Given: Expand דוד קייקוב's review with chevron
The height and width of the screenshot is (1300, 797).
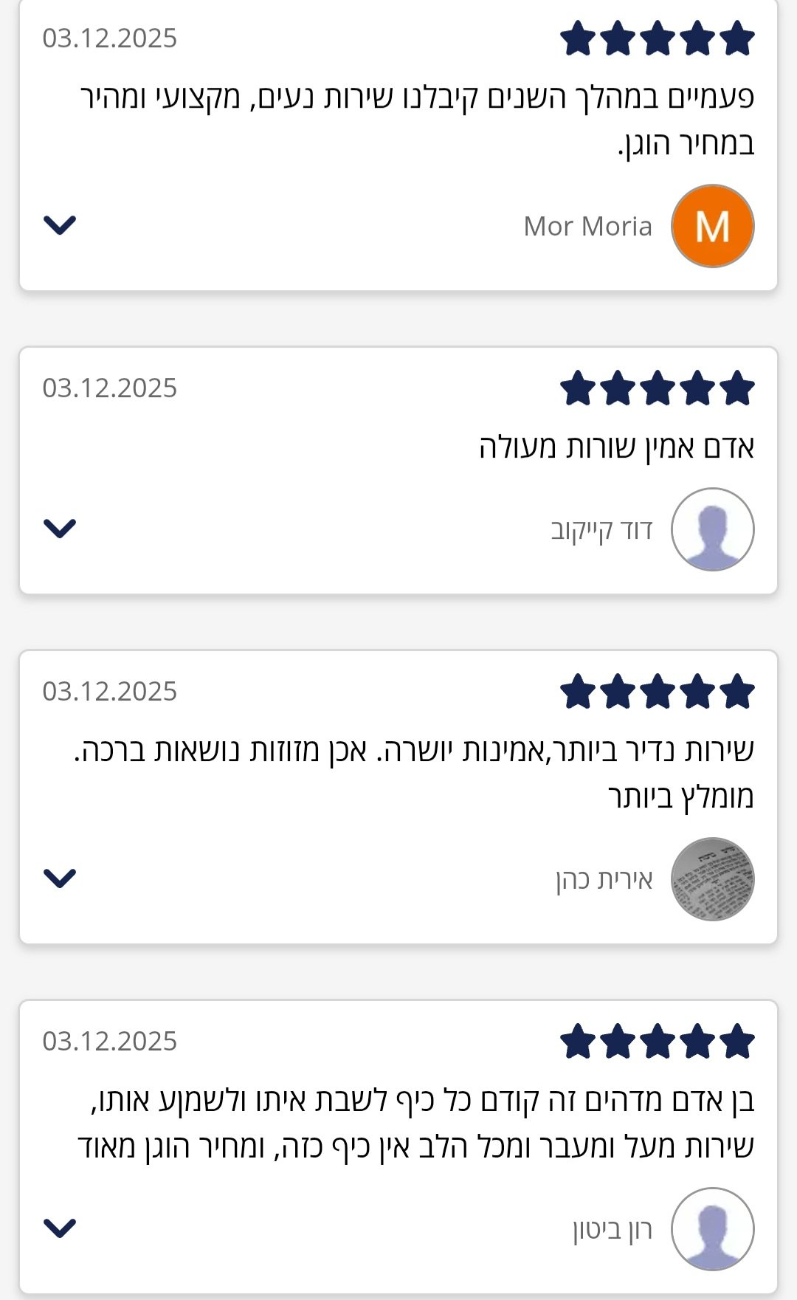Looking at the screenshot, I should (x=60, y=529).
